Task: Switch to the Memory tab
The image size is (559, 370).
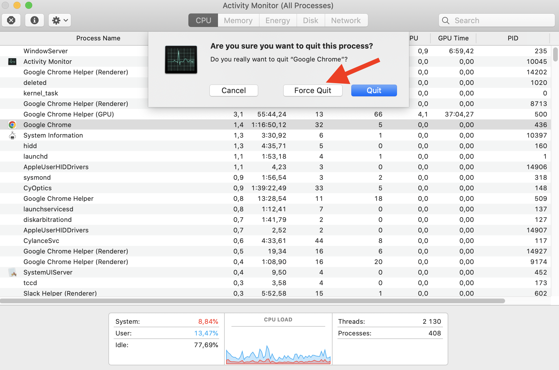Action: 238,20
